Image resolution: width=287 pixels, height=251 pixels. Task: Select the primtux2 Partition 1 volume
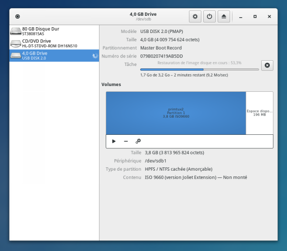pyautogui.click(x=176, y=112)
